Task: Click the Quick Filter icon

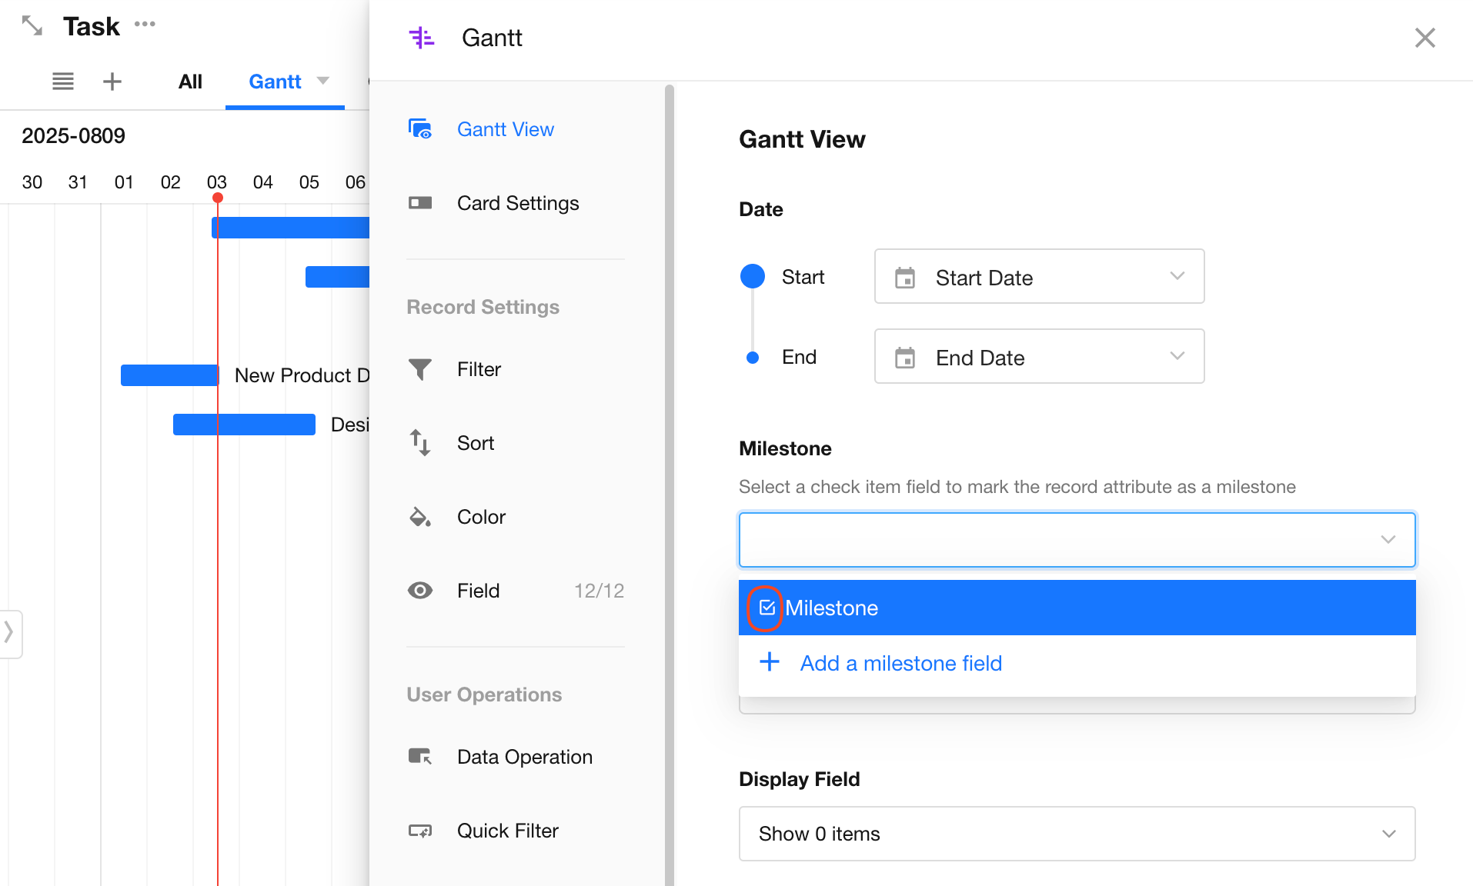Action: coord(420,831)
